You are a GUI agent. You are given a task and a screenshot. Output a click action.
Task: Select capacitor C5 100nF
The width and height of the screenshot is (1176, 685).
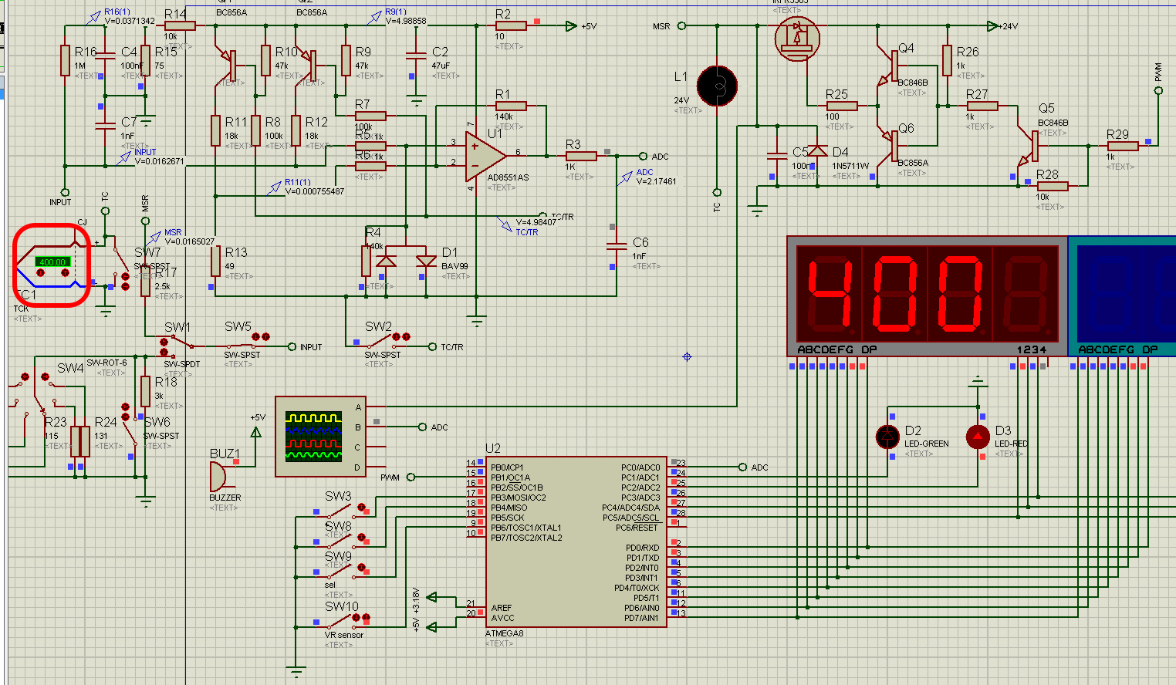[777, 156]
